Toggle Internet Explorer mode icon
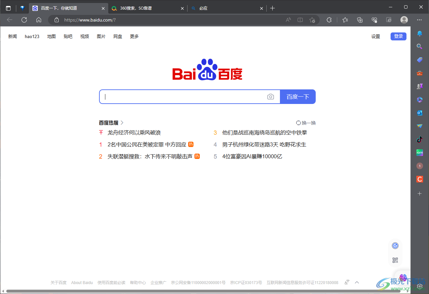Screen dimensions: 429x294 (389, 20)
